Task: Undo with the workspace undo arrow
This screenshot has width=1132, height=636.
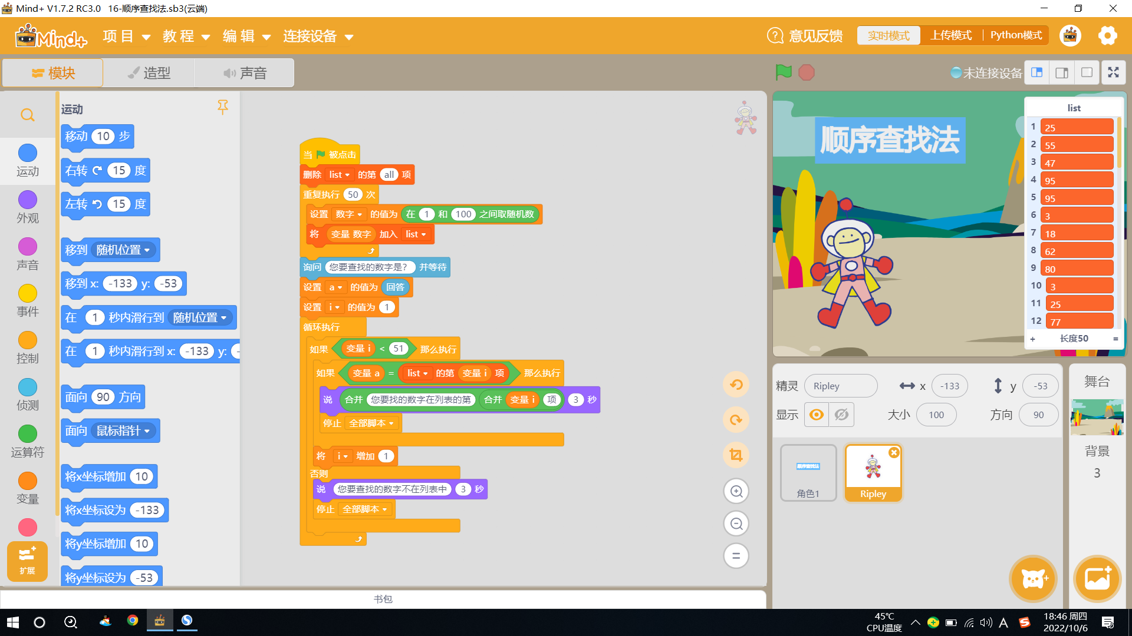Action: click(x=736, y=385)
